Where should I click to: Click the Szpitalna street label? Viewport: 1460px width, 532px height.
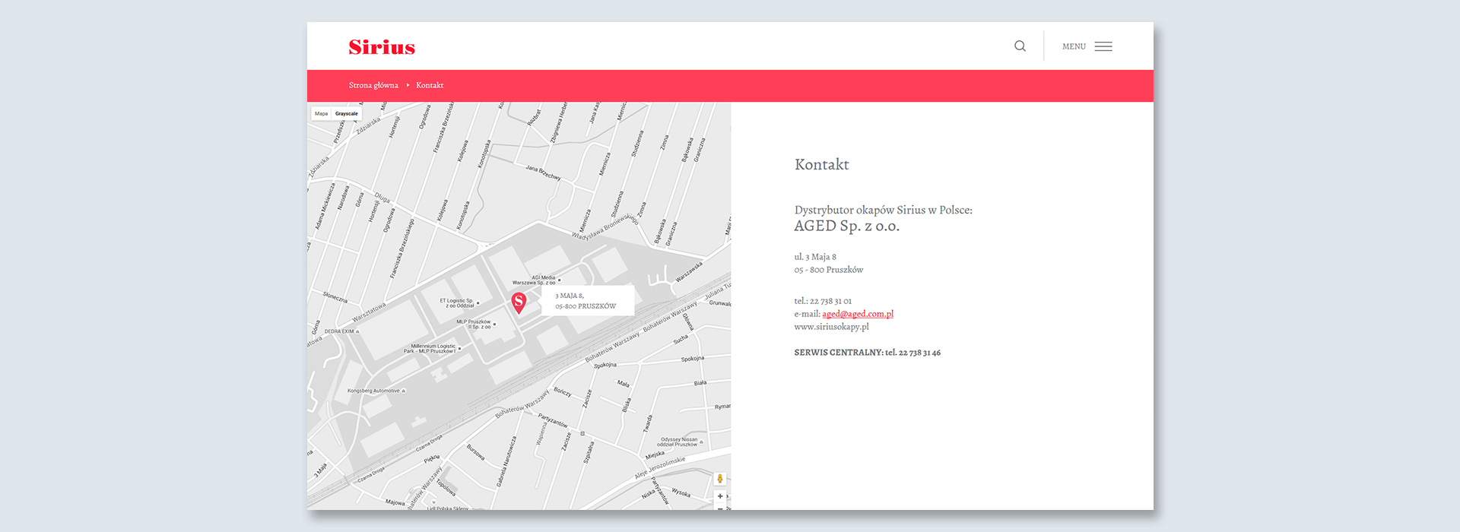click(x=588, y=452)
